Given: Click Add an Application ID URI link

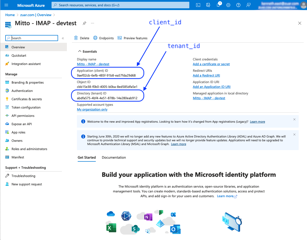Looking at the screenshot, I should tap(212, 87).
